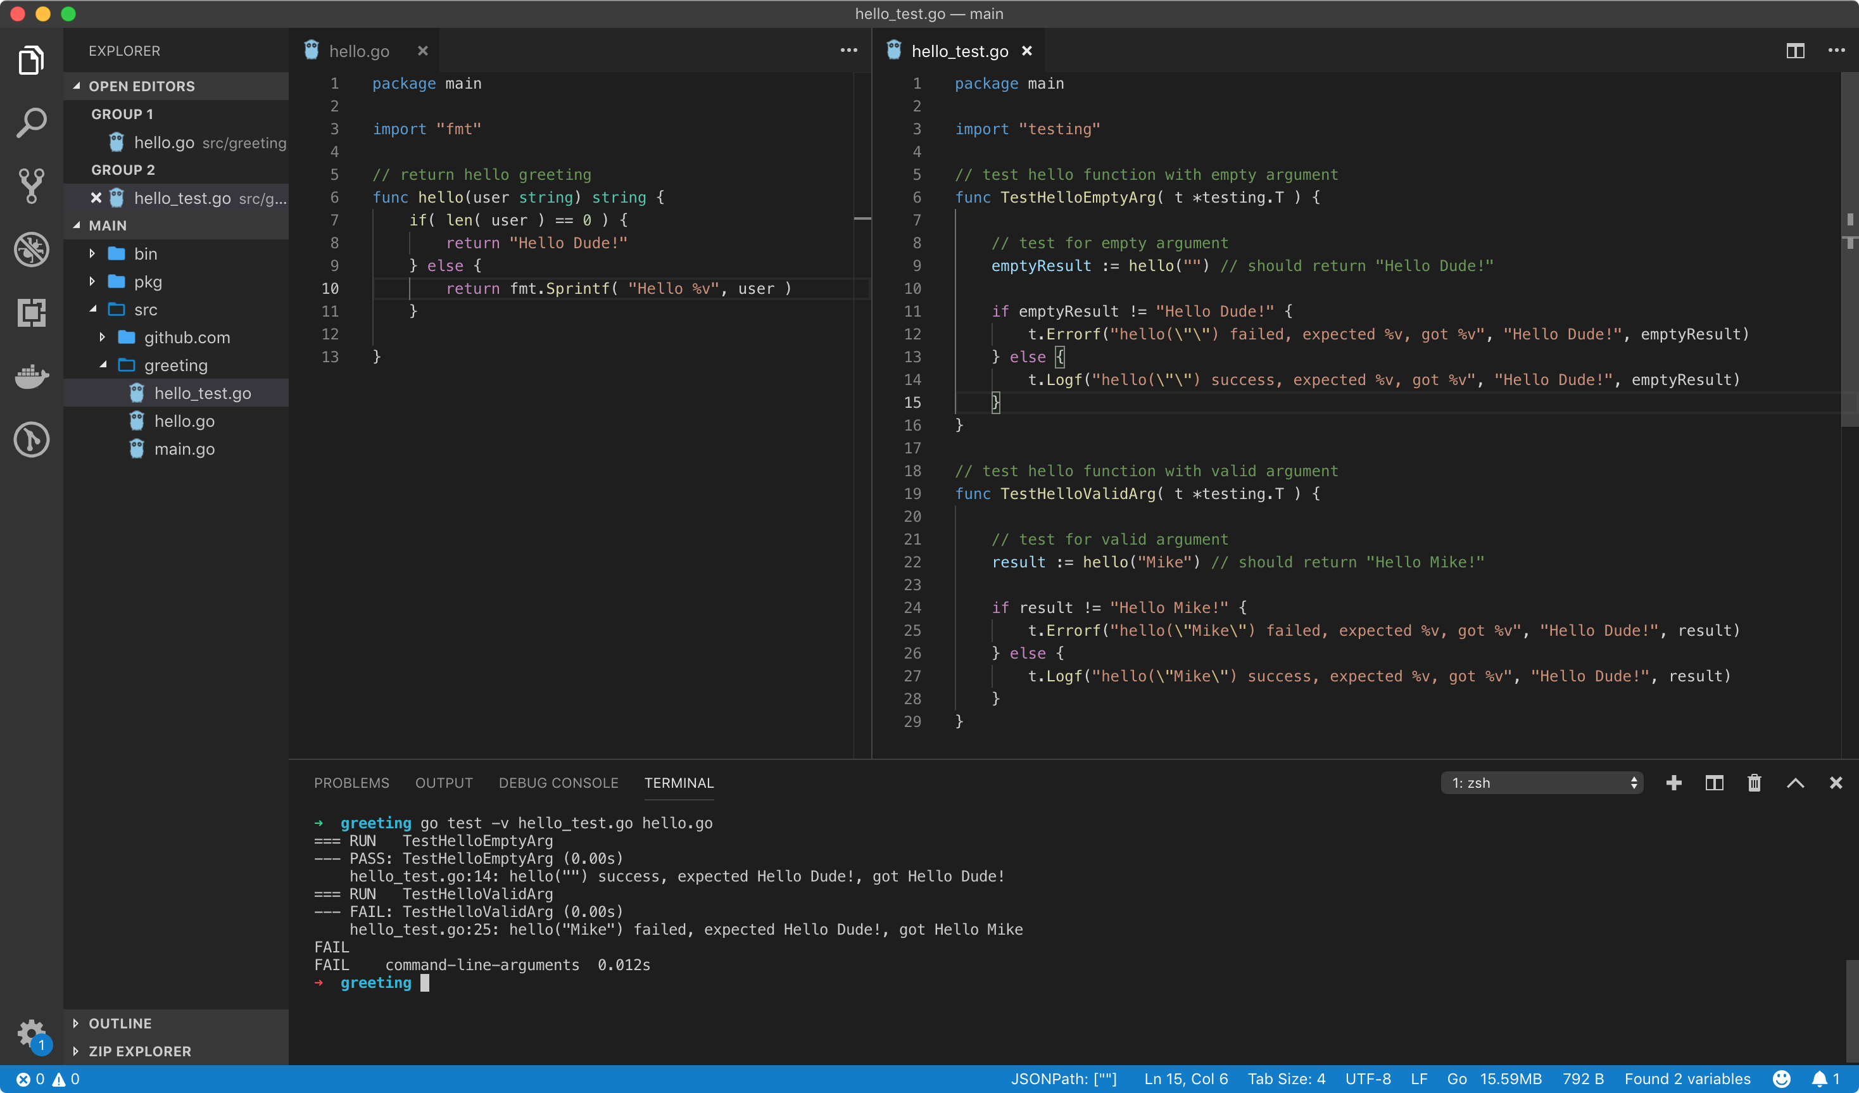Screen dimensions: 1859x1093
Task: Click the Found 2 variables status item
Action: tap(1688, 1079)
